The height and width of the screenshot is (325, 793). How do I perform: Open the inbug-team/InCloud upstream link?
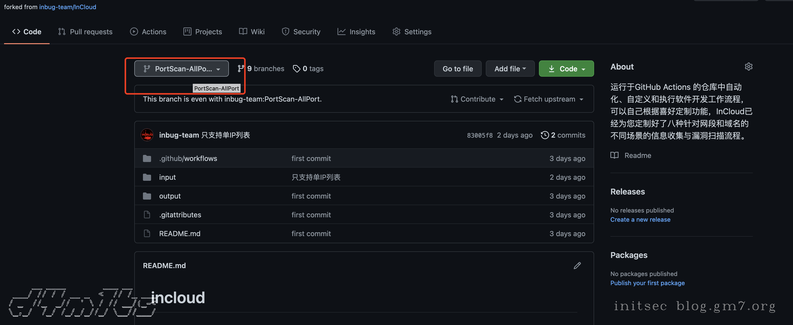point(67,7)
